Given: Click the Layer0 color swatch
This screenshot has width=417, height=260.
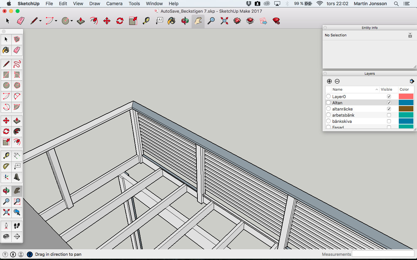Looking at the screenshot, I should coord(406,97).
